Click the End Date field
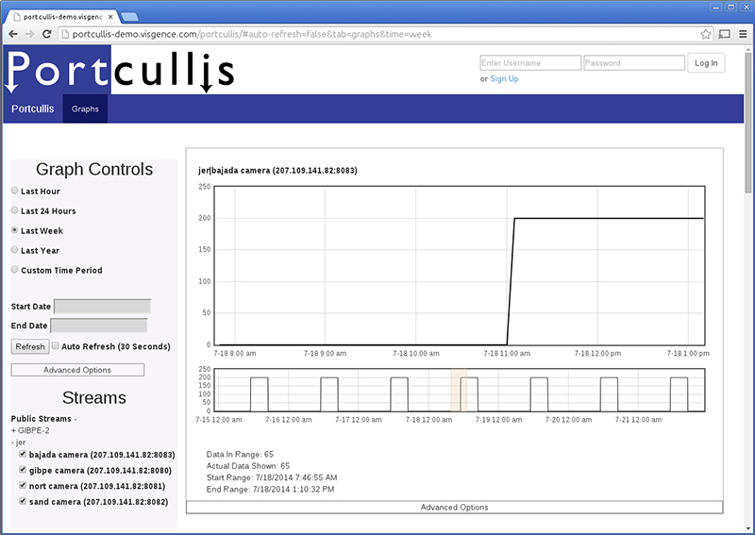 pyautogui.click(x=99, y=326)
